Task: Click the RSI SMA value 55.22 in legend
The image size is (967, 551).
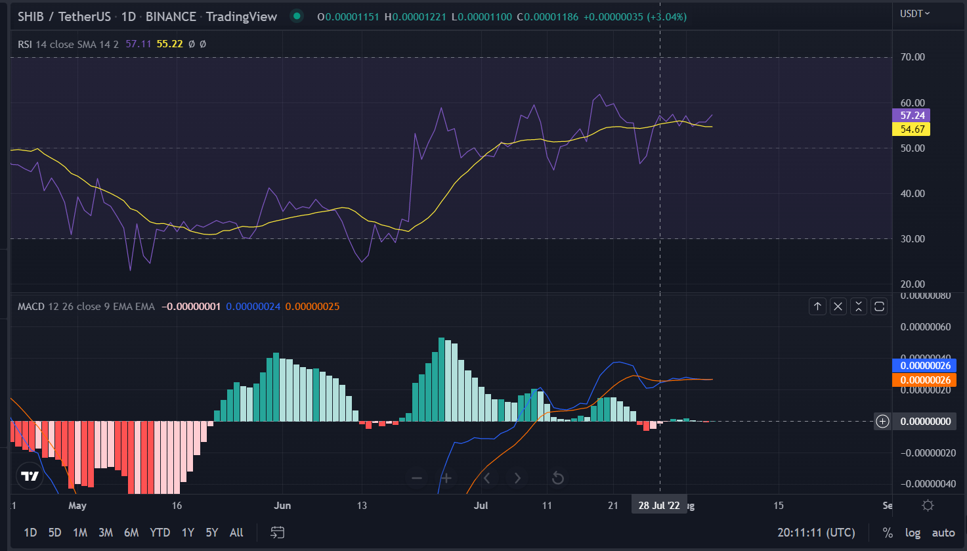Action: point(170,44)
